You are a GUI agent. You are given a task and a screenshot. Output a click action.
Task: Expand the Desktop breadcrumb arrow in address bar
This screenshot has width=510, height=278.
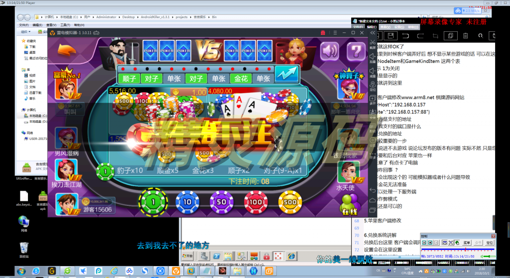pos(137,17)
